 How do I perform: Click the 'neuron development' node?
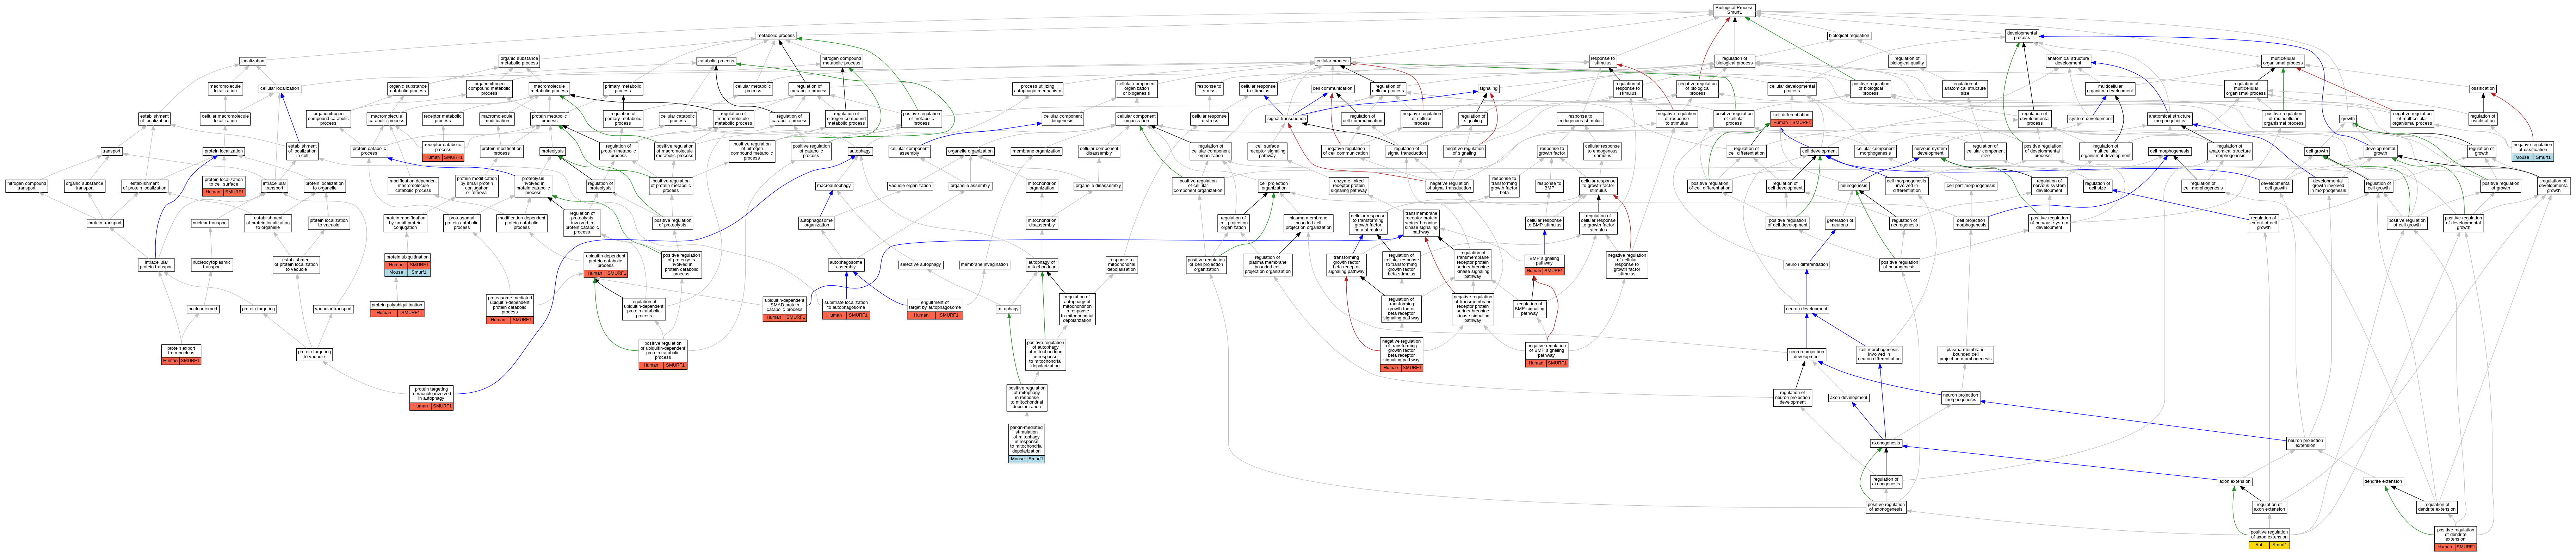pyautogui.click(x=1807, y=309)
